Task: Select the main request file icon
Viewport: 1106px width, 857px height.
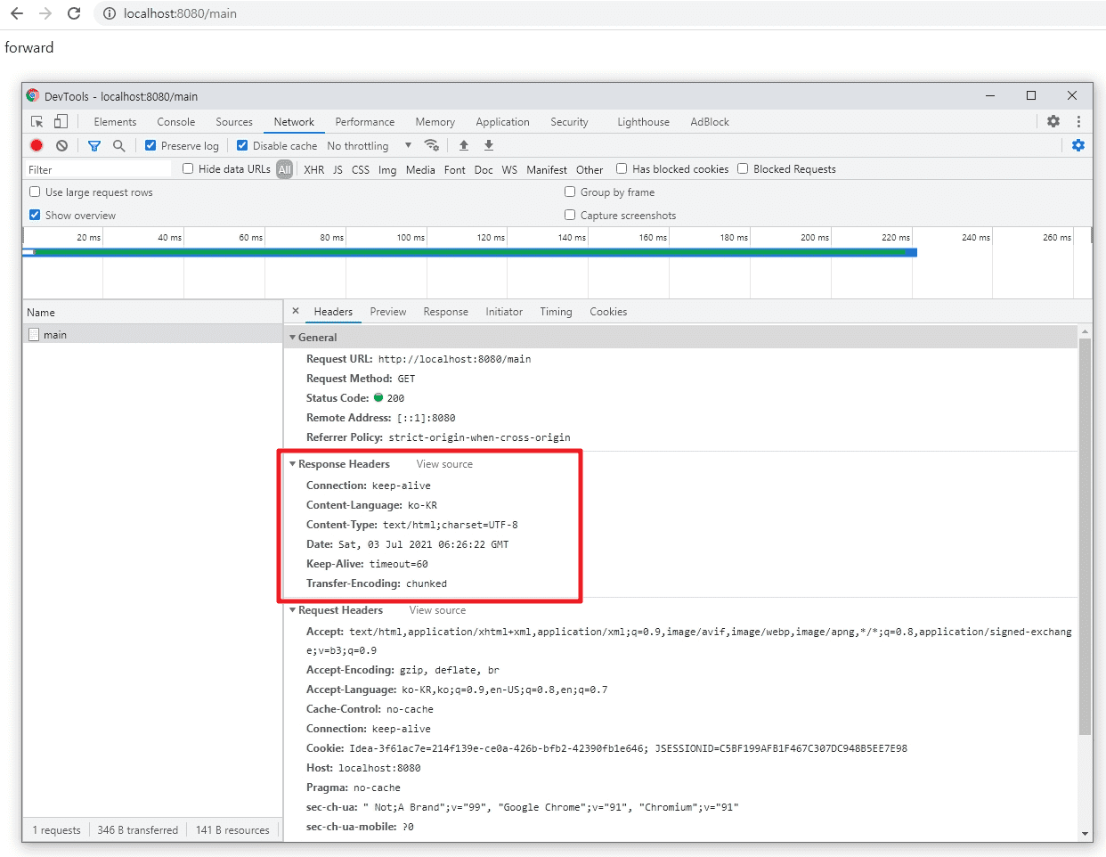Action: coord(34,334)
